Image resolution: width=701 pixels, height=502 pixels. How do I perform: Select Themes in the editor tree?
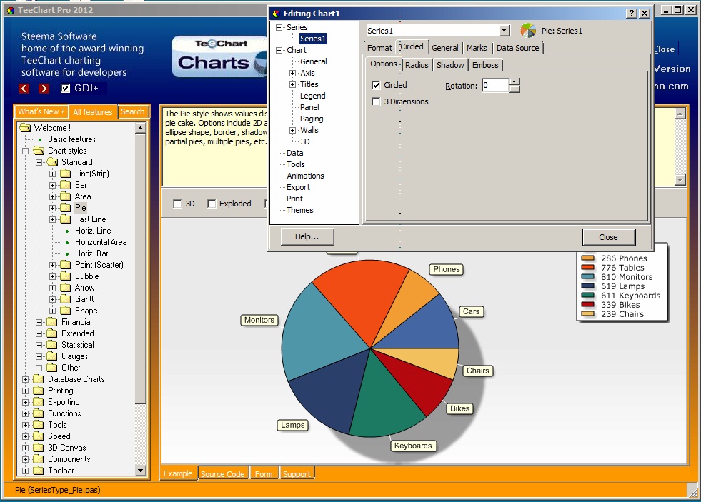[x=300, y=211]
